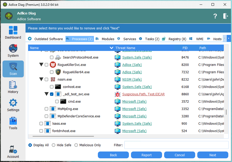Check the lsass.exe checkbox
Screen dimensions: 232x162
coord(41,123)
